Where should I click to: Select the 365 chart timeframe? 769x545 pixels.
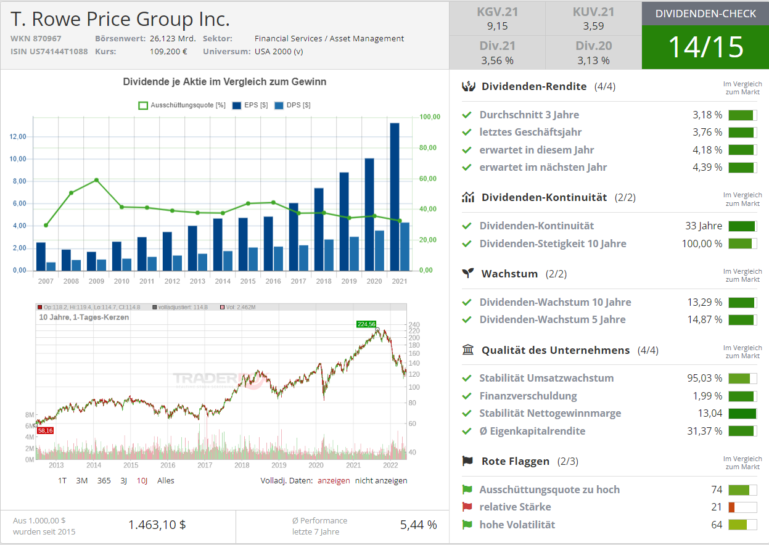[x=104, y=480]
